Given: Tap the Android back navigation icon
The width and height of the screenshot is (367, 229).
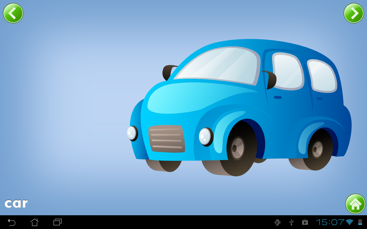Looking at the screenshot, I should coord(11,222).
